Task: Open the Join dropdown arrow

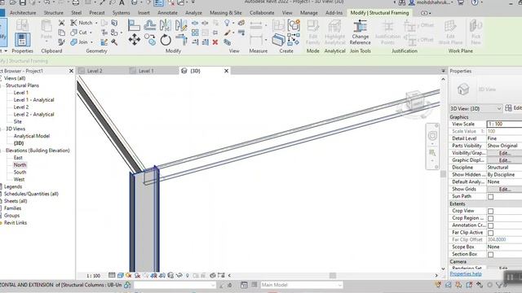Action: tap(91, 42)
